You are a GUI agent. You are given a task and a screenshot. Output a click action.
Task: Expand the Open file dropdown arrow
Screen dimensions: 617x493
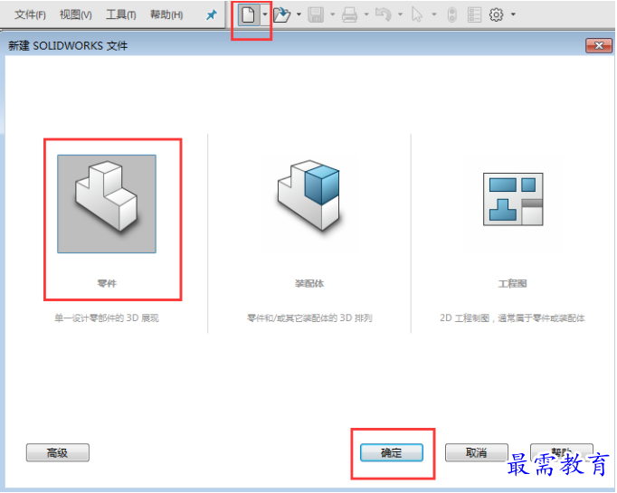(299, 15)
